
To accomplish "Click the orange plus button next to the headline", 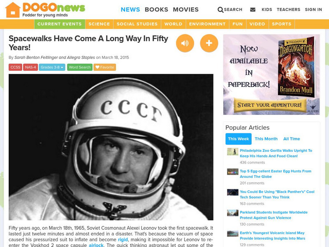I will tap(209, 43).
